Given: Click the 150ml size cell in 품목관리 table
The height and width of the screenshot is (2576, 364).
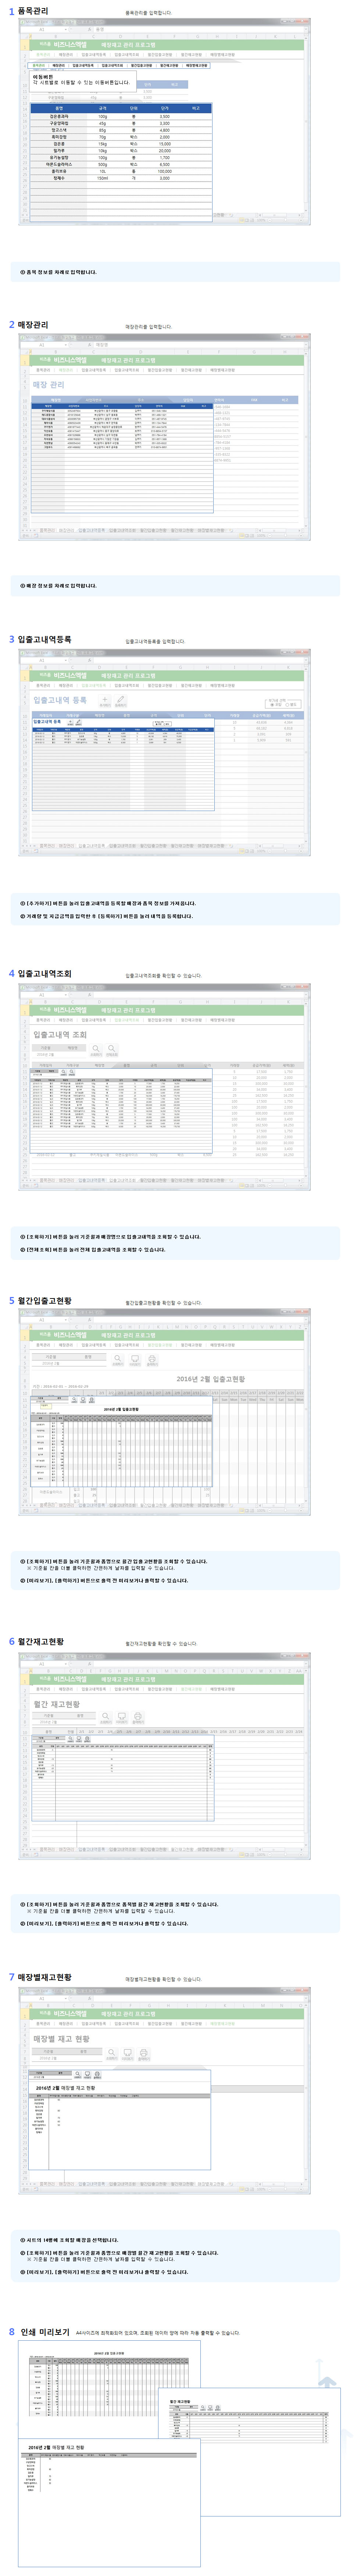Looking at the screenshot, I should click(103, 178).
